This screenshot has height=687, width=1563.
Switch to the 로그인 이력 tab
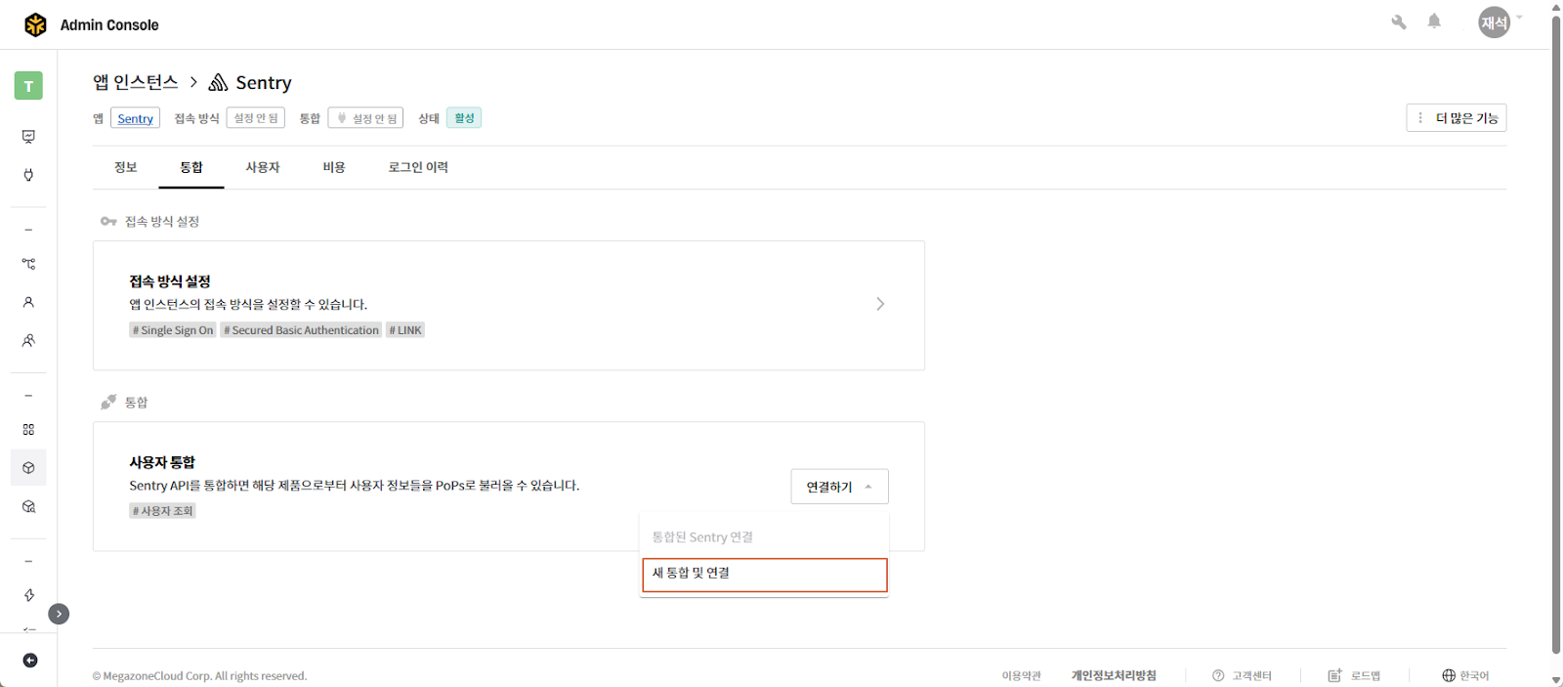(x=418, y=167)
